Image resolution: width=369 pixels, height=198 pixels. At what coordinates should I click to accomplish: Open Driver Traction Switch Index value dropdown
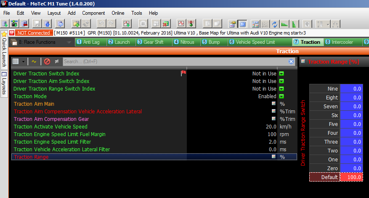tap(281, 74)
